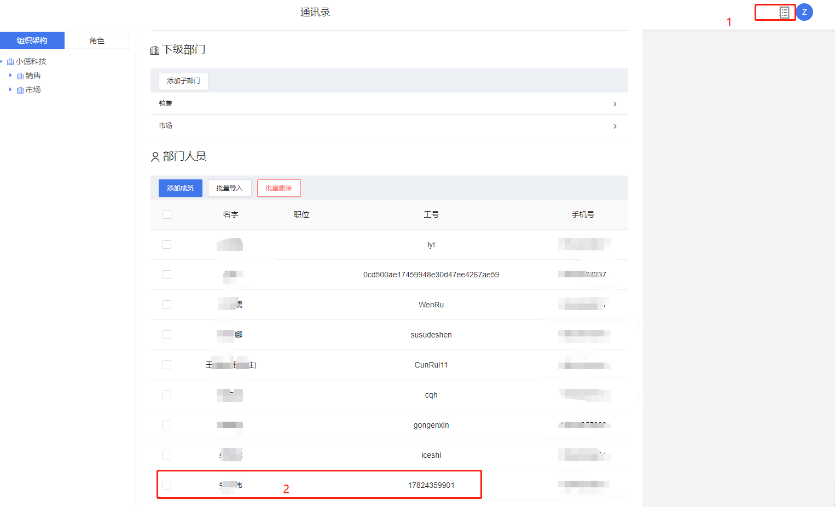Click the 职位 column header

[301, 214]
